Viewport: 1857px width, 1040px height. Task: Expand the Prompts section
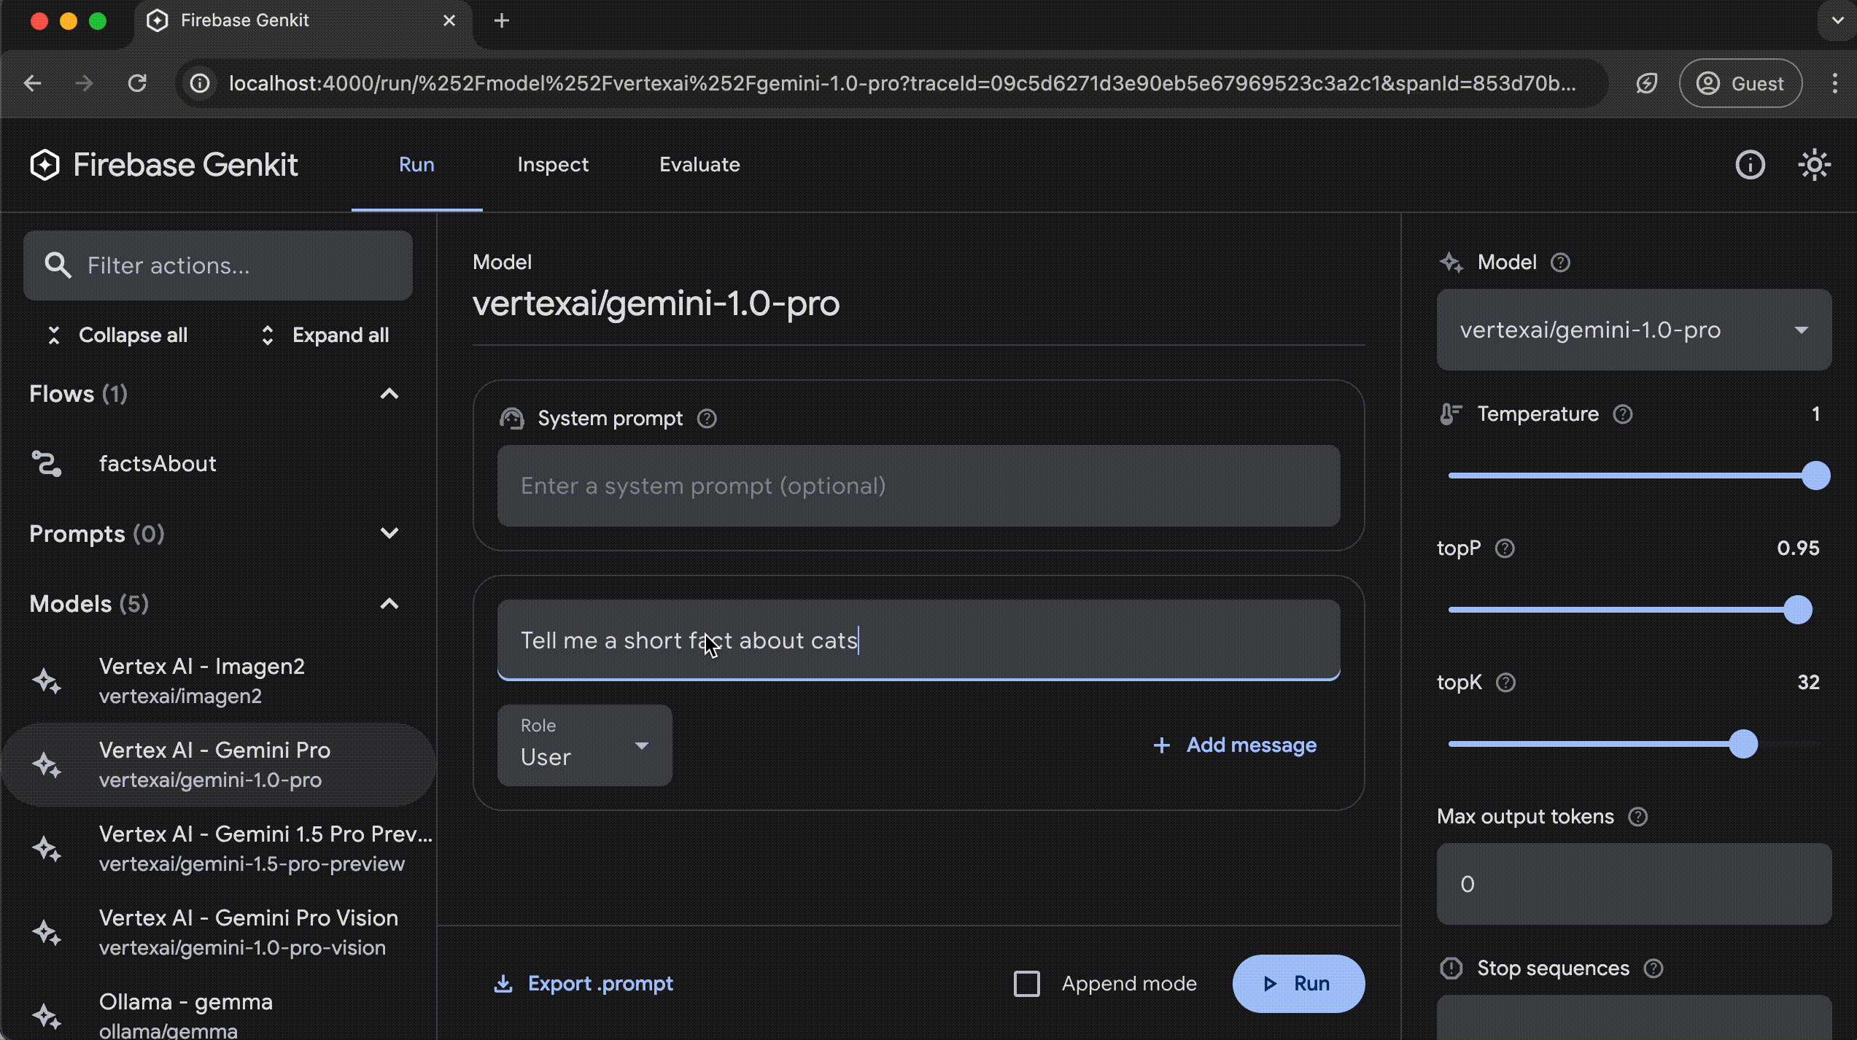(389, 533)
